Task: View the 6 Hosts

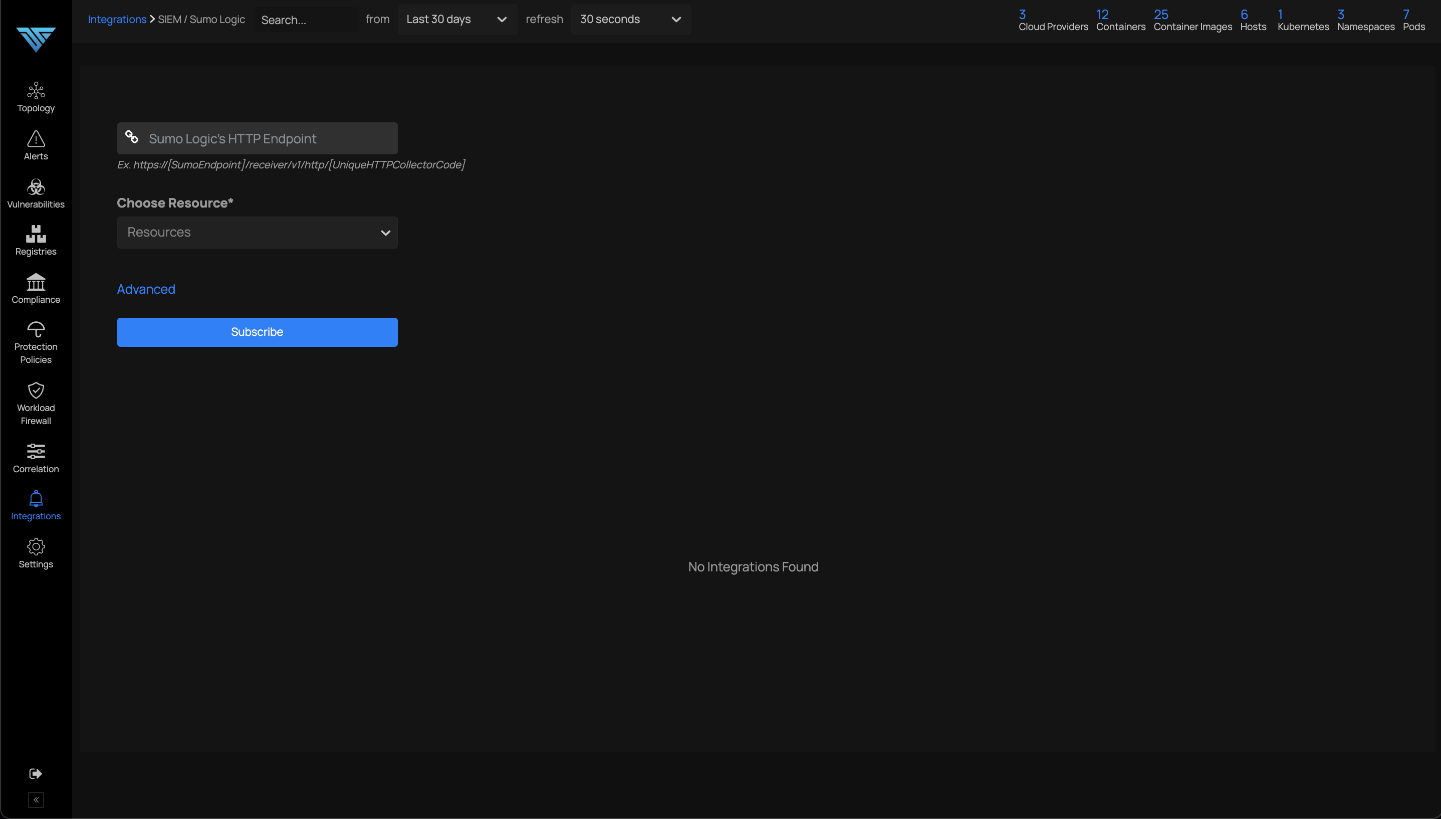Action: [1253, 20]
